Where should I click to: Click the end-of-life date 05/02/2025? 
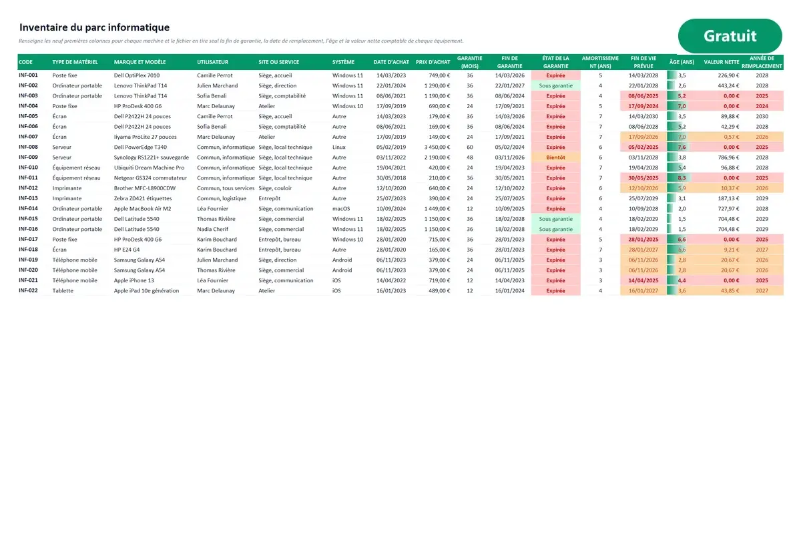coord(643,147)
